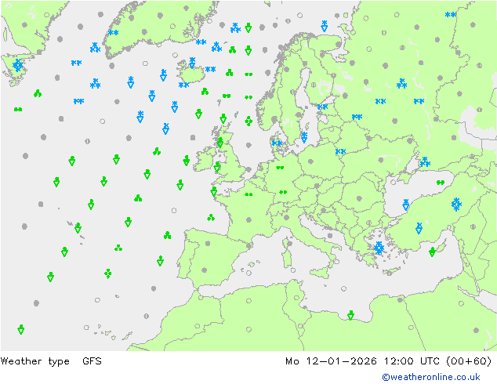The image size is (497, 384).
Task: Click the 'Mo 12-01-2026' forecast date
Action: click(332, 360)
